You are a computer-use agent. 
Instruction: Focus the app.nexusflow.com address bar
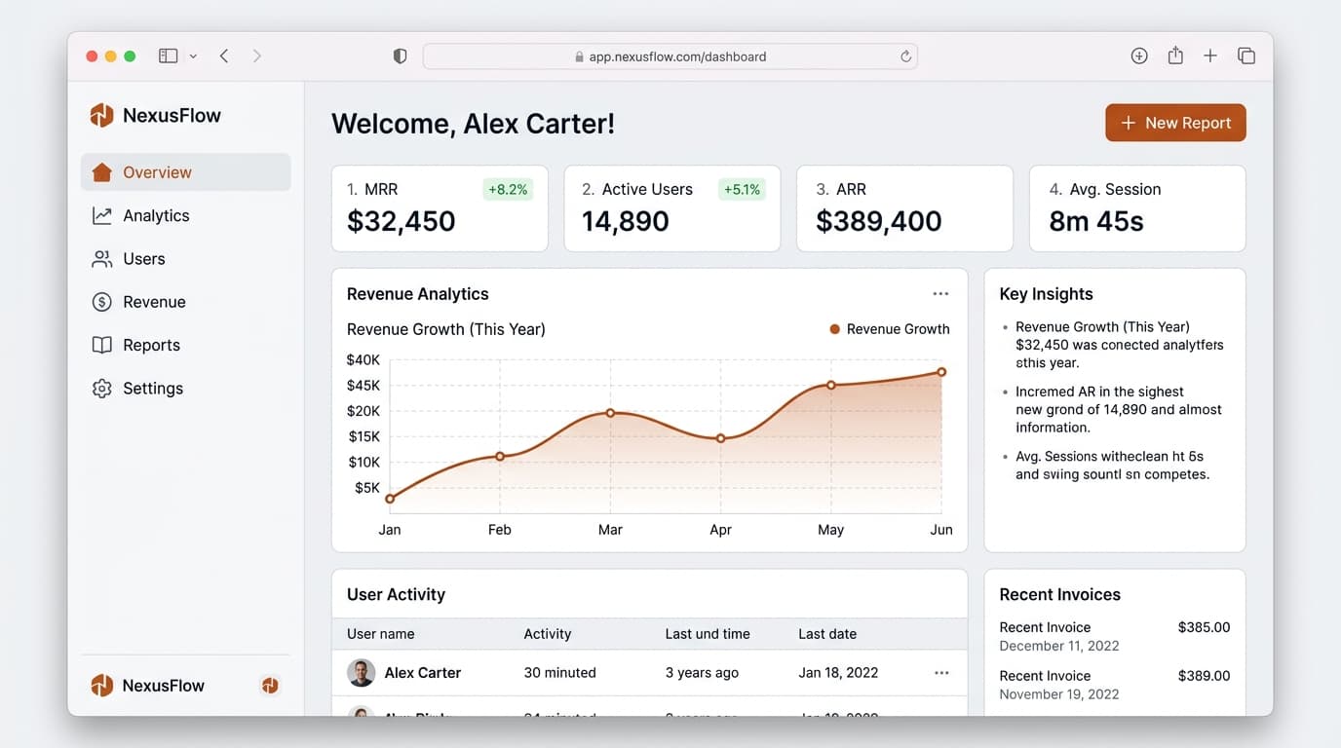(670, 56)
